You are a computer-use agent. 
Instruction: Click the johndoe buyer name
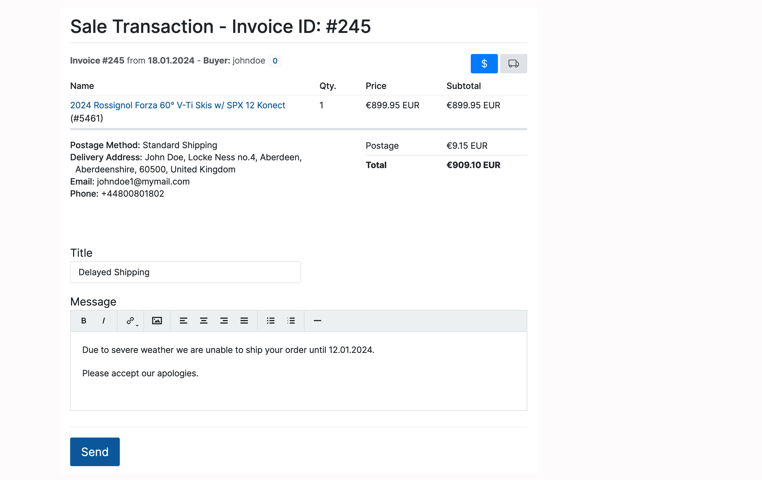[x=249, y=60]
